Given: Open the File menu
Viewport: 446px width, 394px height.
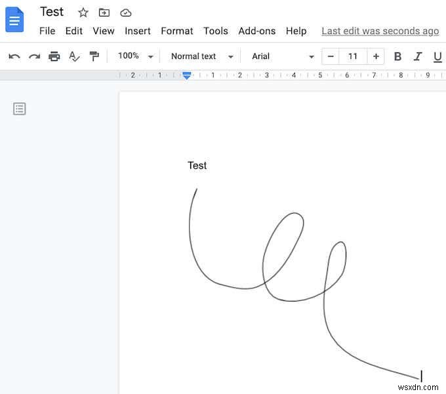Looking at the screenshot, I should tap(47, 31).
